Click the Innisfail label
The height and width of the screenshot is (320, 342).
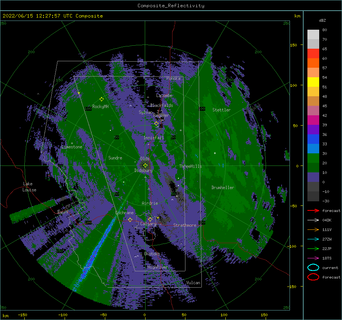coord(154,138)
